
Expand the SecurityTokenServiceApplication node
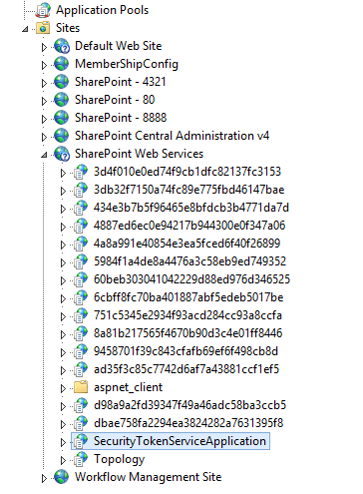click(x=63, y=442)
